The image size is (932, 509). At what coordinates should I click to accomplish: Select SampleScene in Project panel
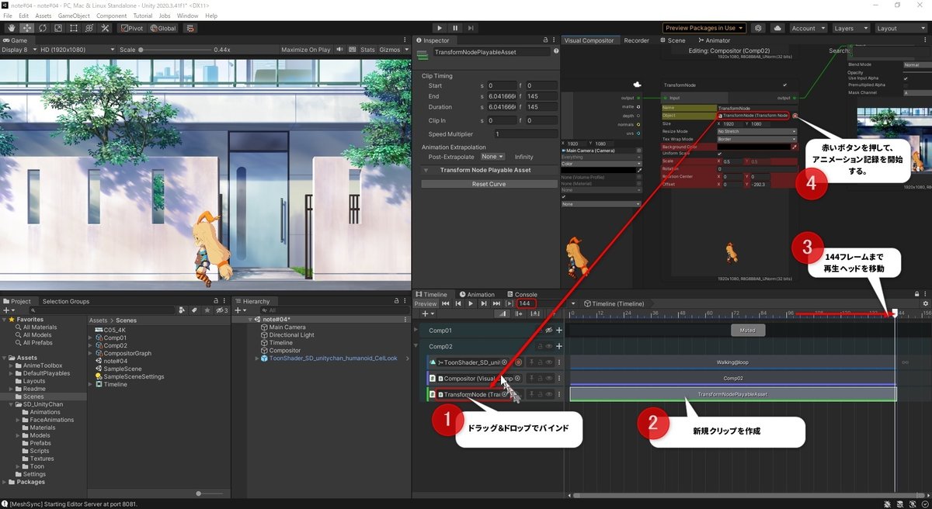pyautogui.click(x=123, y=369)
